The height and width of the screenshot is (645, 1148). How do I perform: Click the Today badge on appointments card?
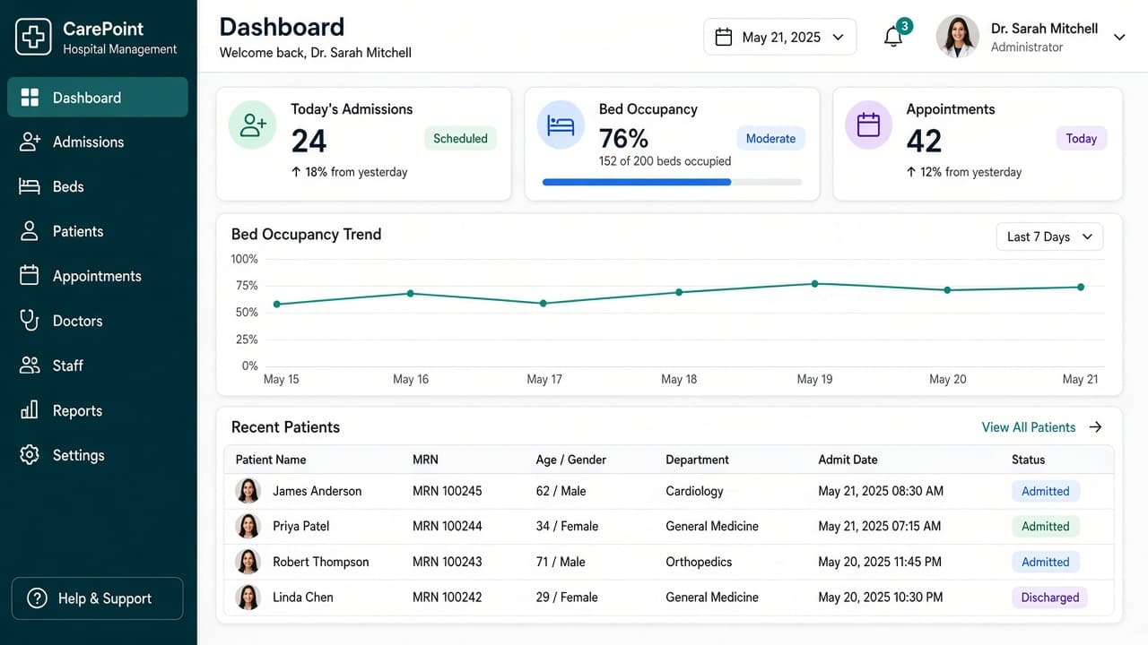(x=1081, y=139)
